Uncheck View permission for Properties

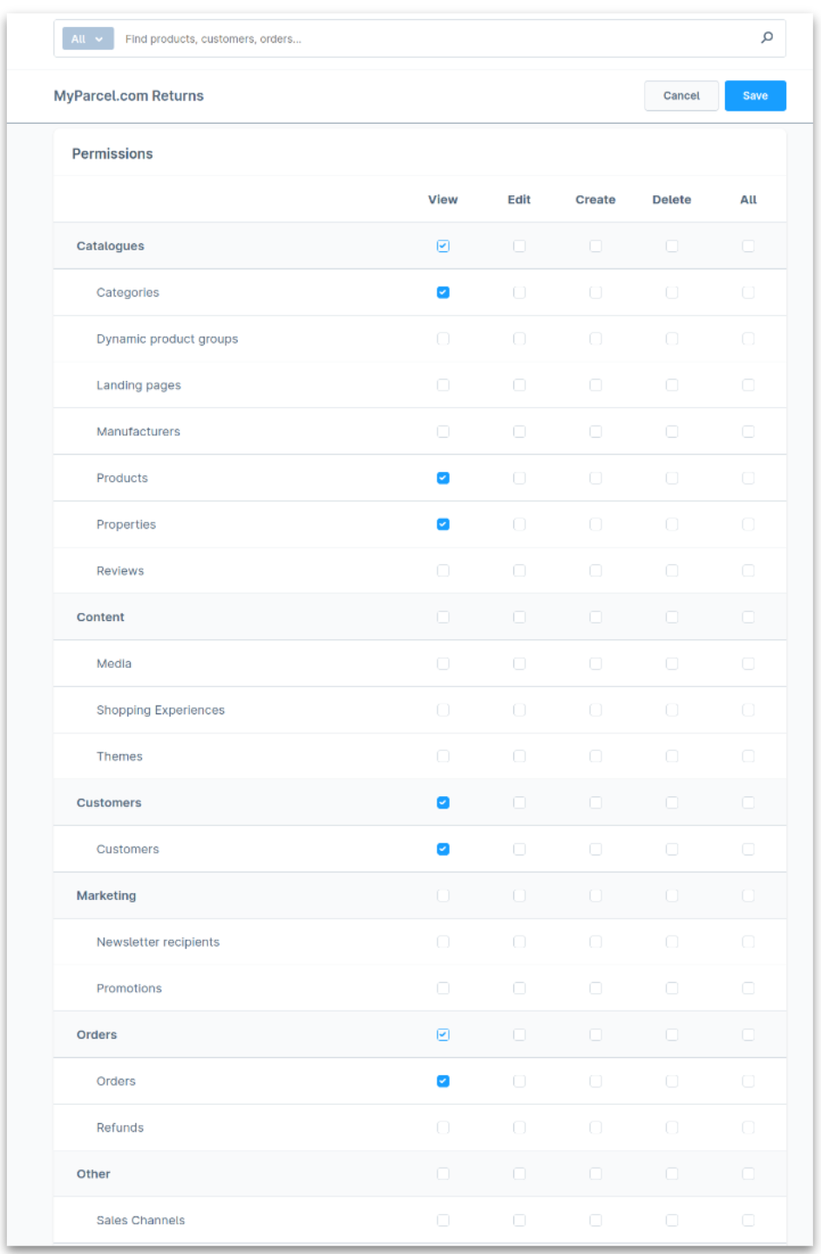point(444,524)
